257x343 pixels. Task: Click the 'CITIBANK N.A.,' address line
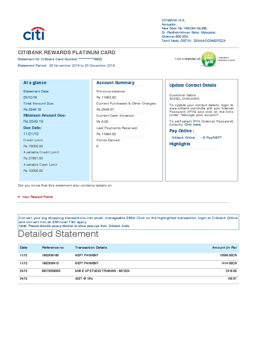pyautogui.click(x=174, y=20)
